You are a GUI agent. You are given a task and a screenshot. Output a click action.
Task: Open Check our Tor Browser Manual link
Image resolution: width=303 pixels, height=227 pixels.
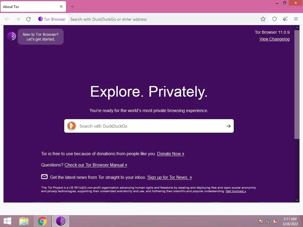96,165
